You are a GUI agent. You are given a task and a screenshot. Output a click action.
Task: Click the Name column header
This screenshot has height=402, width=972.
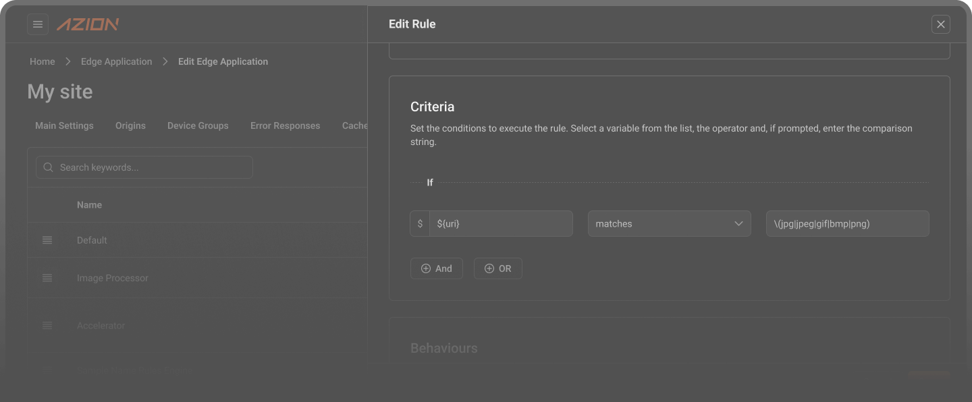pyautogui.click(x=89, y=205)
